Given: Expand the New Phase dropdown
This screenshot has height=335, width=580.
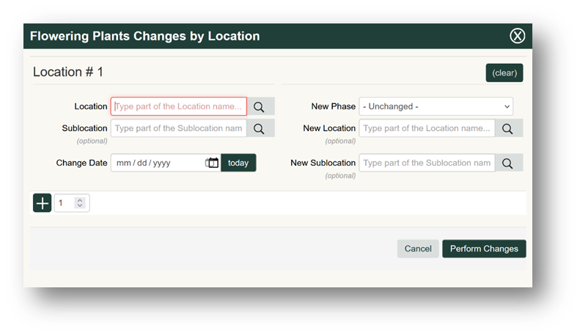Looking at the screenshot, I should [x=436, y=106].
